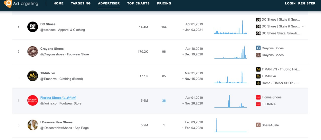Click the REGISTER link
The width and height of the screenshot is (321, 140).
(307, 4)
